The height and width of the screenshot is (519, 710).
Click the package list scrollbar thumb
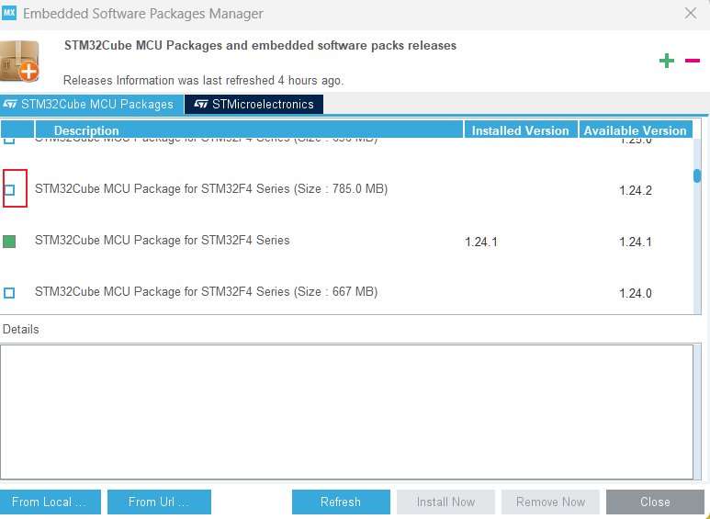pos(697,175)
